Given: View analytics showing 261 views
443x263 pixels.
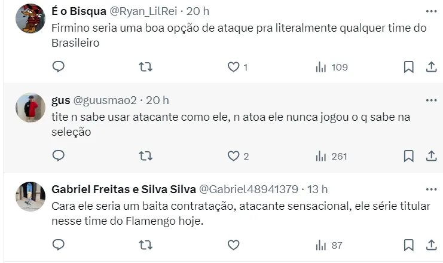Looking at the screenshot, I should pyautogui.click(x=331, y=156).
